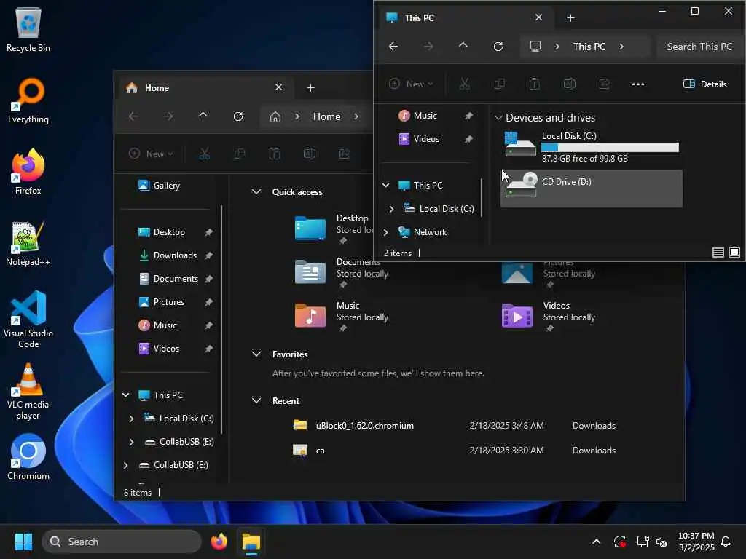Select Gallery in Home sidebar
Screen dimensions: 746x559
[x=167, y=186]
